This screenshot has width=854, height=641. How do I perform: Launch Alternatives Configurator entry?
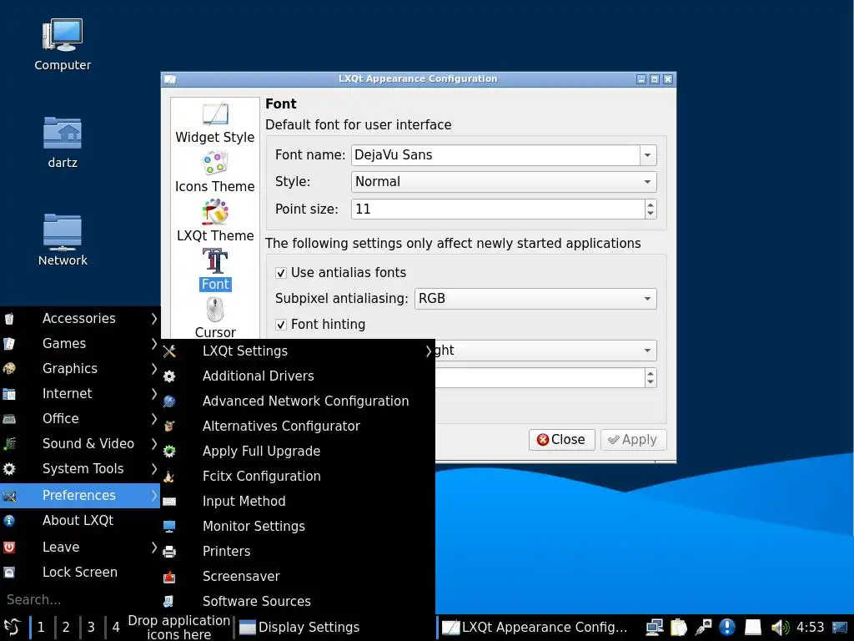(298, 426)
